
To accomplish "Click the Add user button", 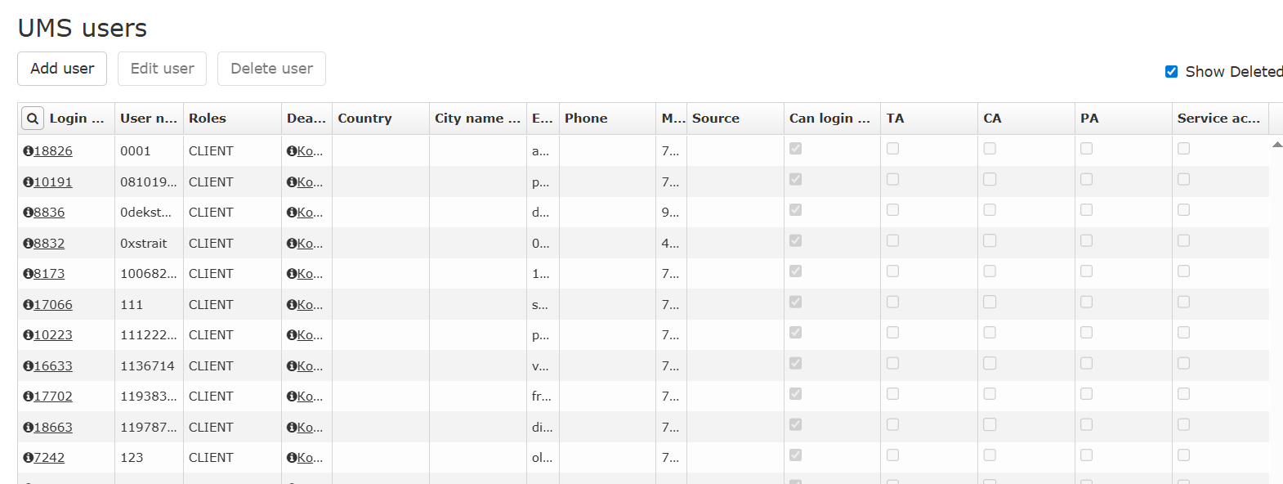I will pyautogui.click(x=62, y=69).
